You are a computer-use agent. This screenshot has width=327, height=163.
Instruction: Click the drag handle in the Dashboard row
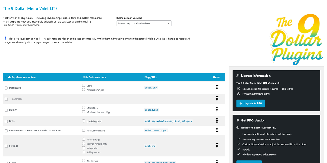[217, 87]
